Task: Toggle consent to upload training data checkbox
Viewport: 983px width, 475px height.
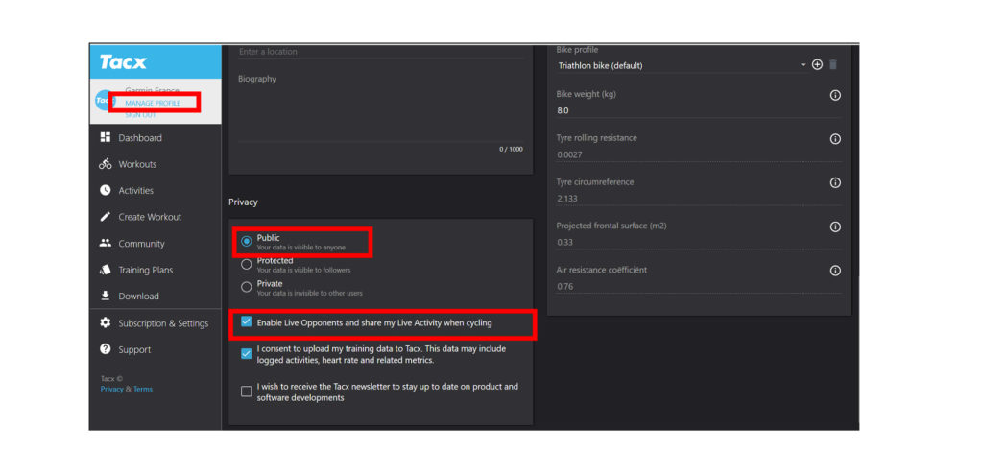Action: (247, 354)
